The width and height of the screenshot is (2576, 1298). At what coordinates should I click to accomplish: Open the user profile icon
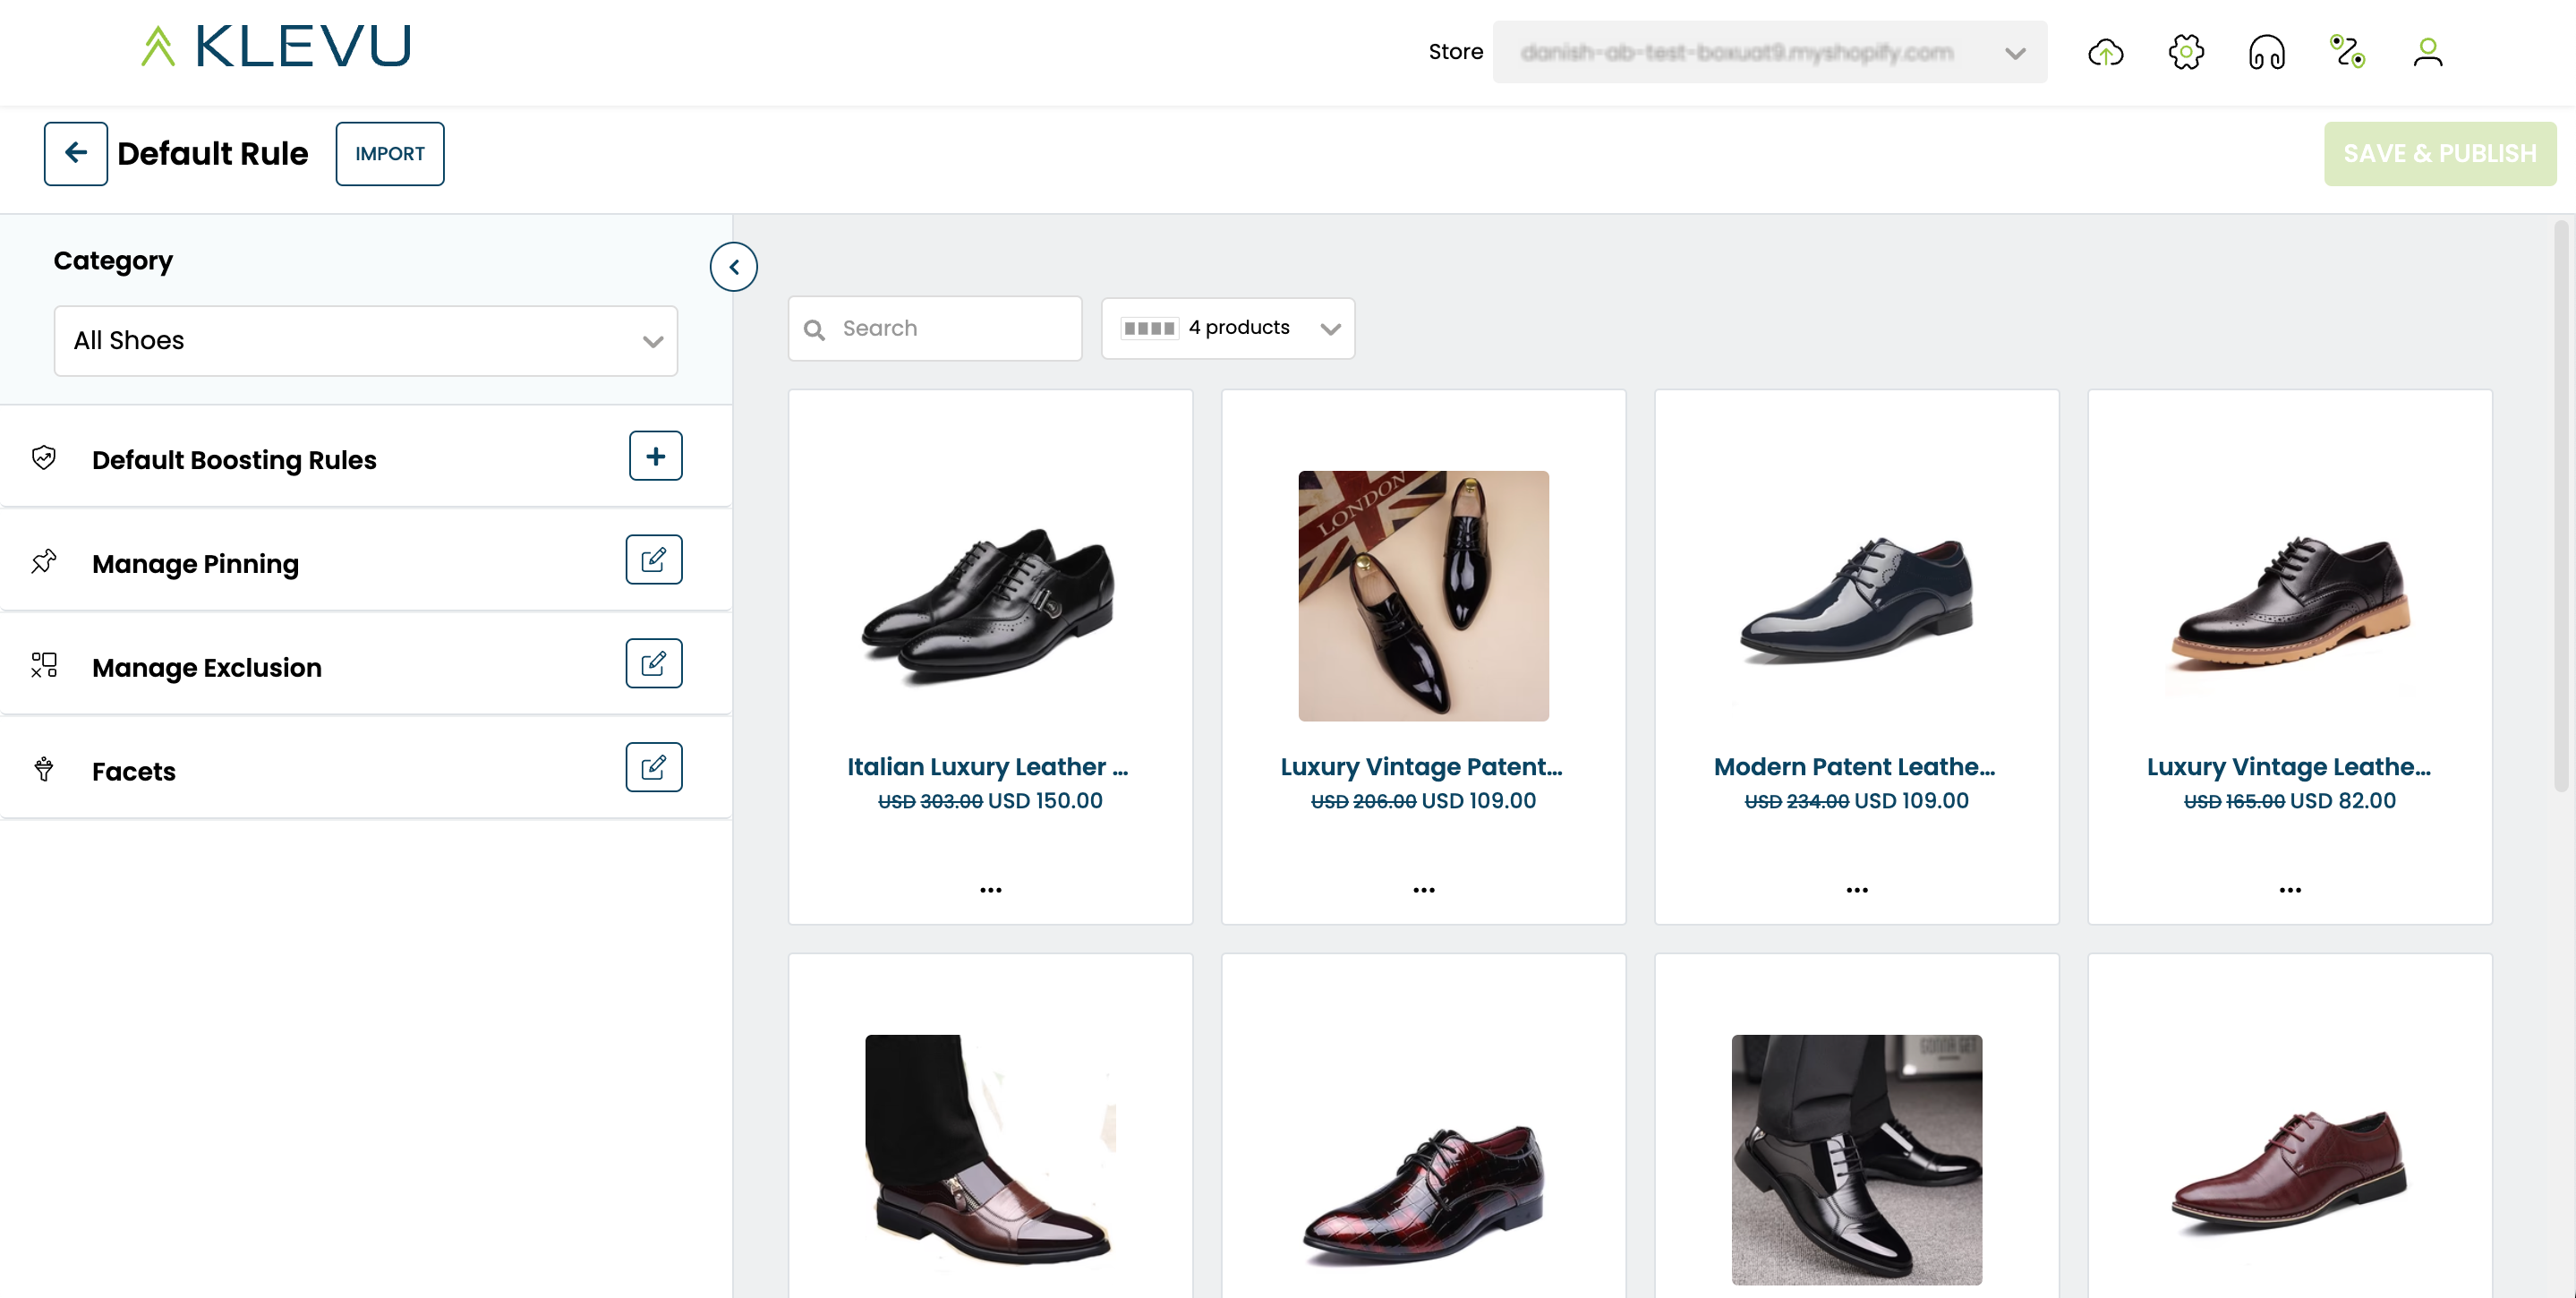point(2427,52)
